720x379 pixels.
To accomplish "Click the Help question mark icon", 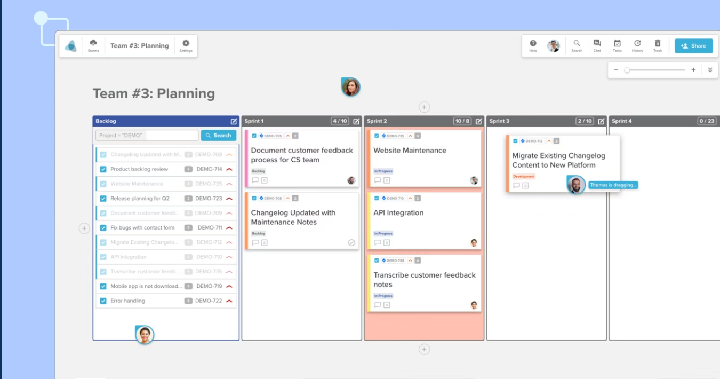I will (533, 46).
